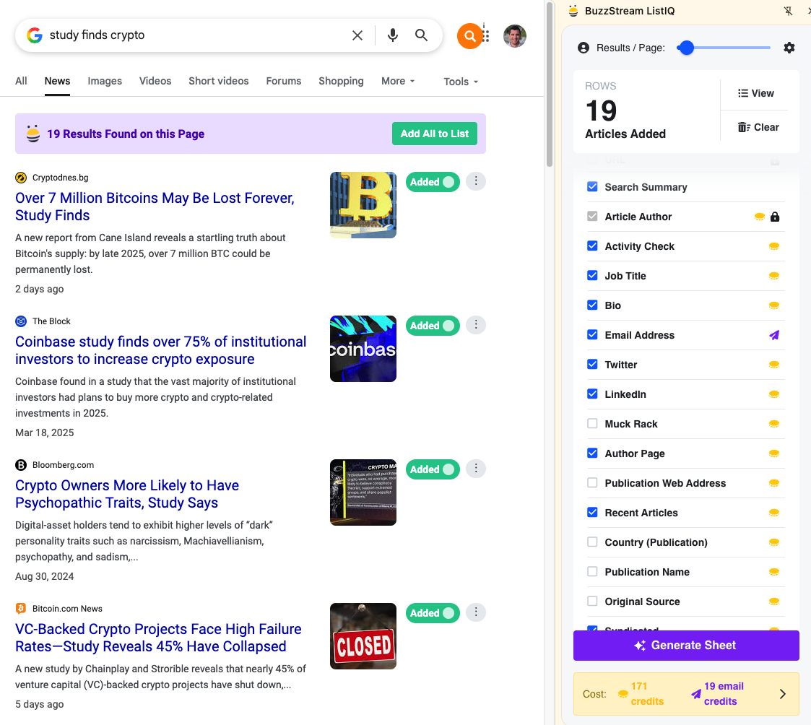
Task: Open three-dot menu for Coinbase study article
Action: 476,326
